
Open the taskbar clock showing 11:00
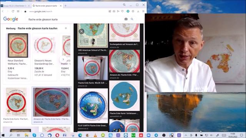tap(233, 135)
